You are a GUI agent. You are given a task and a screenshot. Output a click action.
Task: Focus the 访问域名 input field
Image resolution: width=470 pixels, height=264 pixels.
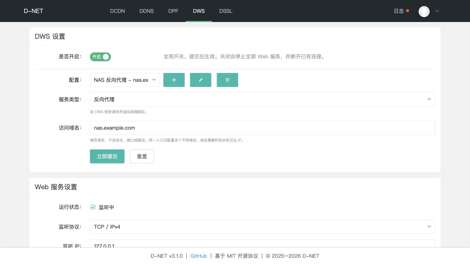click(263, 128)
